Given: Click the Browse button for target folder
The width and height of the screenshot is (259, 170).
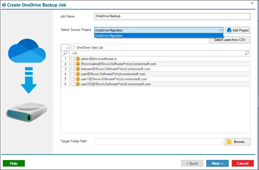Looking at the screenshot, I should point(238,142).
